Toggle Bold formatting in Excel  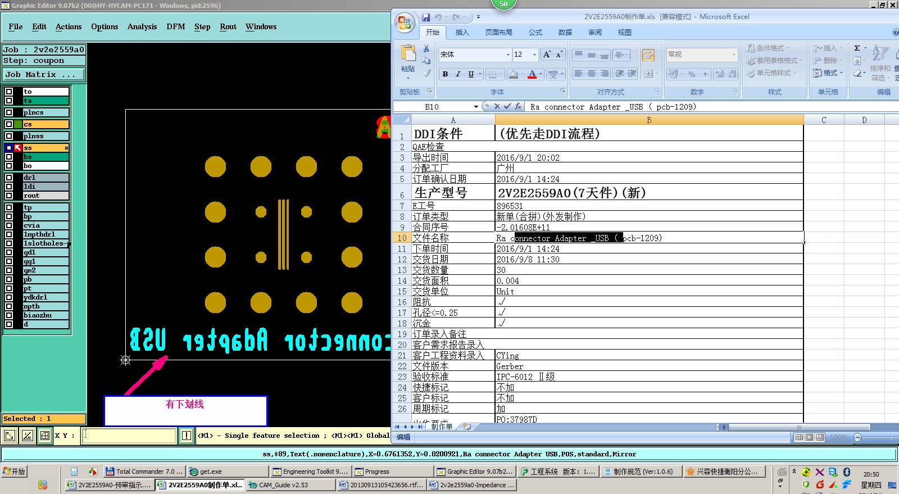445,74
